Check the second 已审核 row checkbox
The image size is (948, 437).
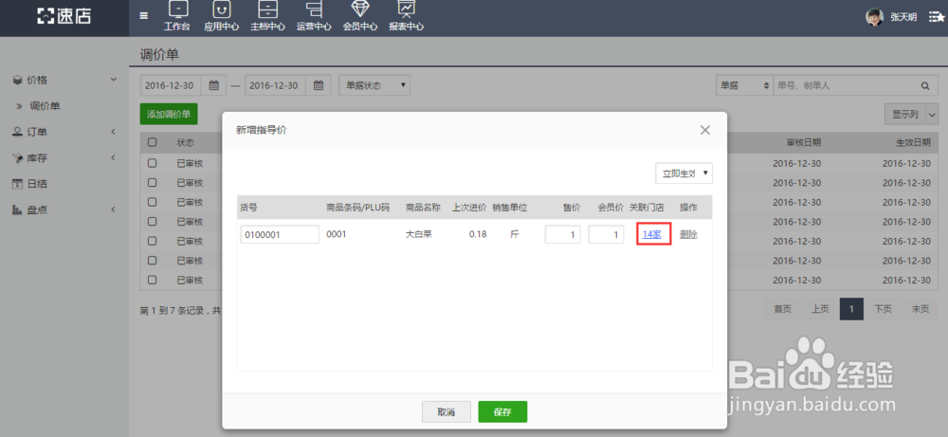[x=153, y=183]
